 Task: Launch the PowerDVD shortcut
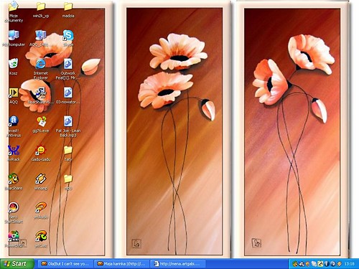[14, 236]
